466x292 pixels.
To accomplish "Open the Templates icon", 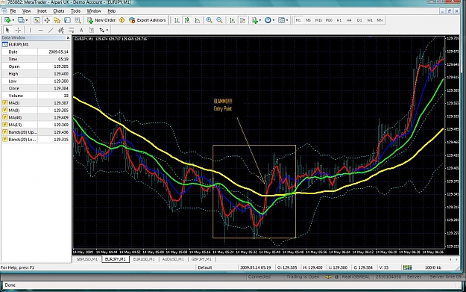I will tap(281, 20).
